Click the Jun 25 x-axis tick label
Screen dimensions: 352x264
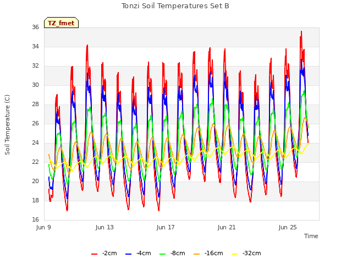[x=288, y=227]
